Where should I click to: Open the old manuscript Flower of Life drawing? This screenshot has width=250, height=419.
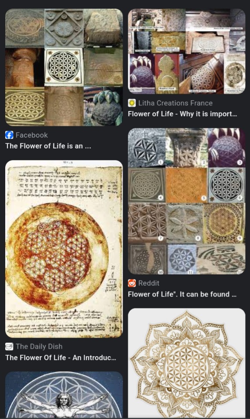click(64, 249)
